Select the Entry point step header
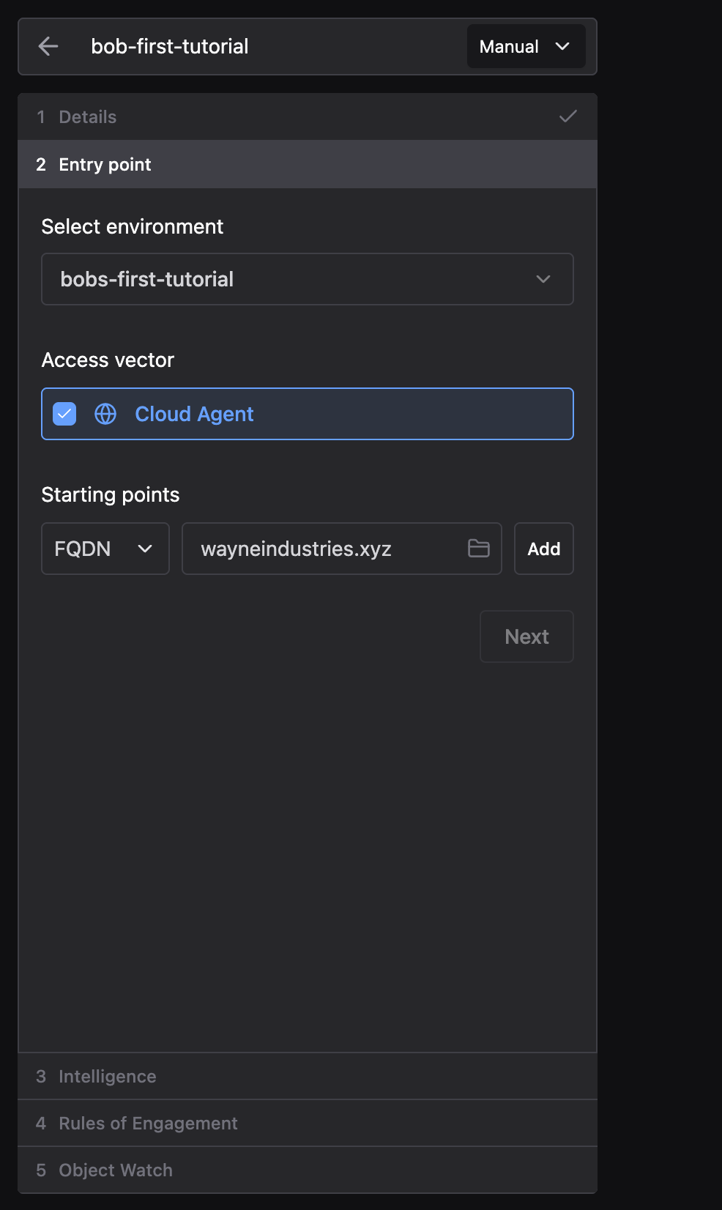This screenshot has width=722, height=1210. (308, 164)
